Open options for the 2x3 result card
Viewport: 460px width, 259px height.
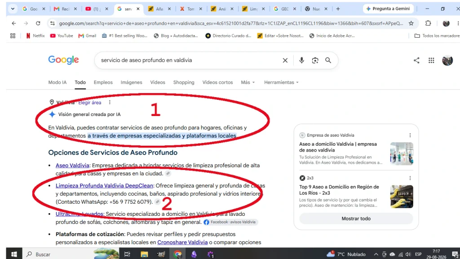click(410, 178)
